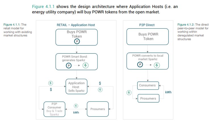The image size is (221, 128).
Task: Click the P token icon in retail Buys POWR box
Action: [77, 42]
